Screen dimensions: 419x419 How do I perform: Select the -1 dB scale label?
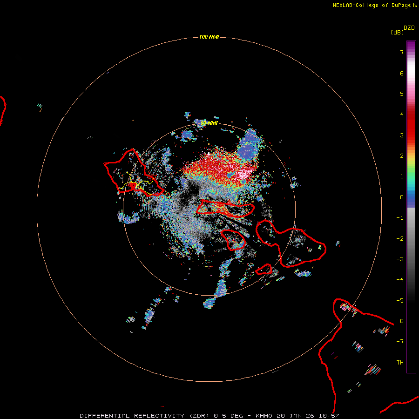coord(400,218)
